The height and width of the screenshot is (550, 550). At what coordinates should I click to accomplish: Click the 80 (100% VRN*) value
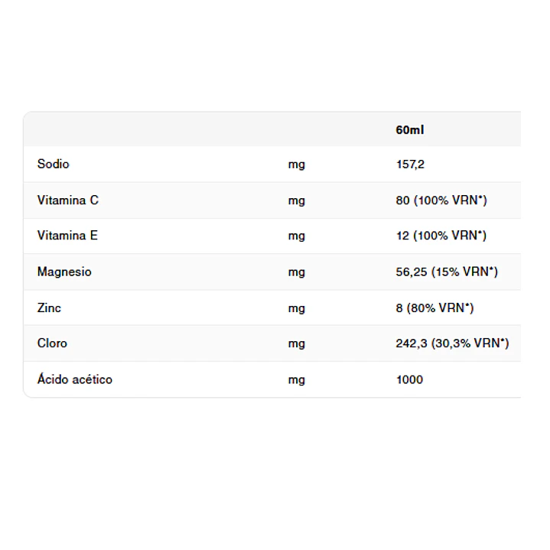(x=441, y=200)
